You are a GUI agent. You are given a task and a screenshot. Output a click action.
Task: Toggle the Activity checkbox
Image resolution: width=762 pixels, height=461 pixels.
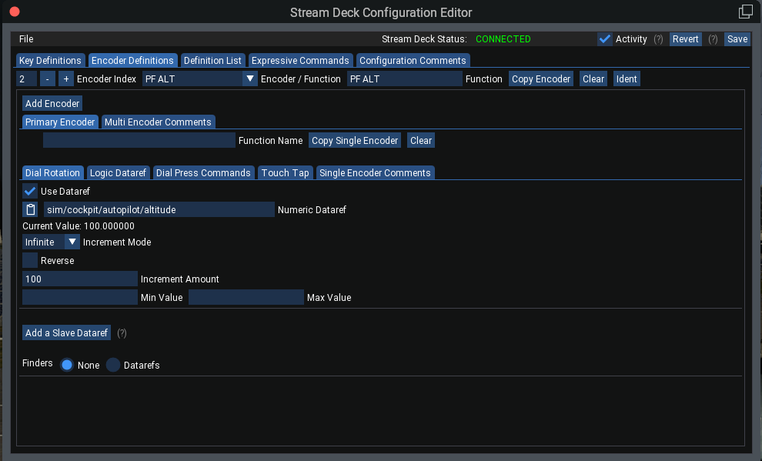[604, 38]
